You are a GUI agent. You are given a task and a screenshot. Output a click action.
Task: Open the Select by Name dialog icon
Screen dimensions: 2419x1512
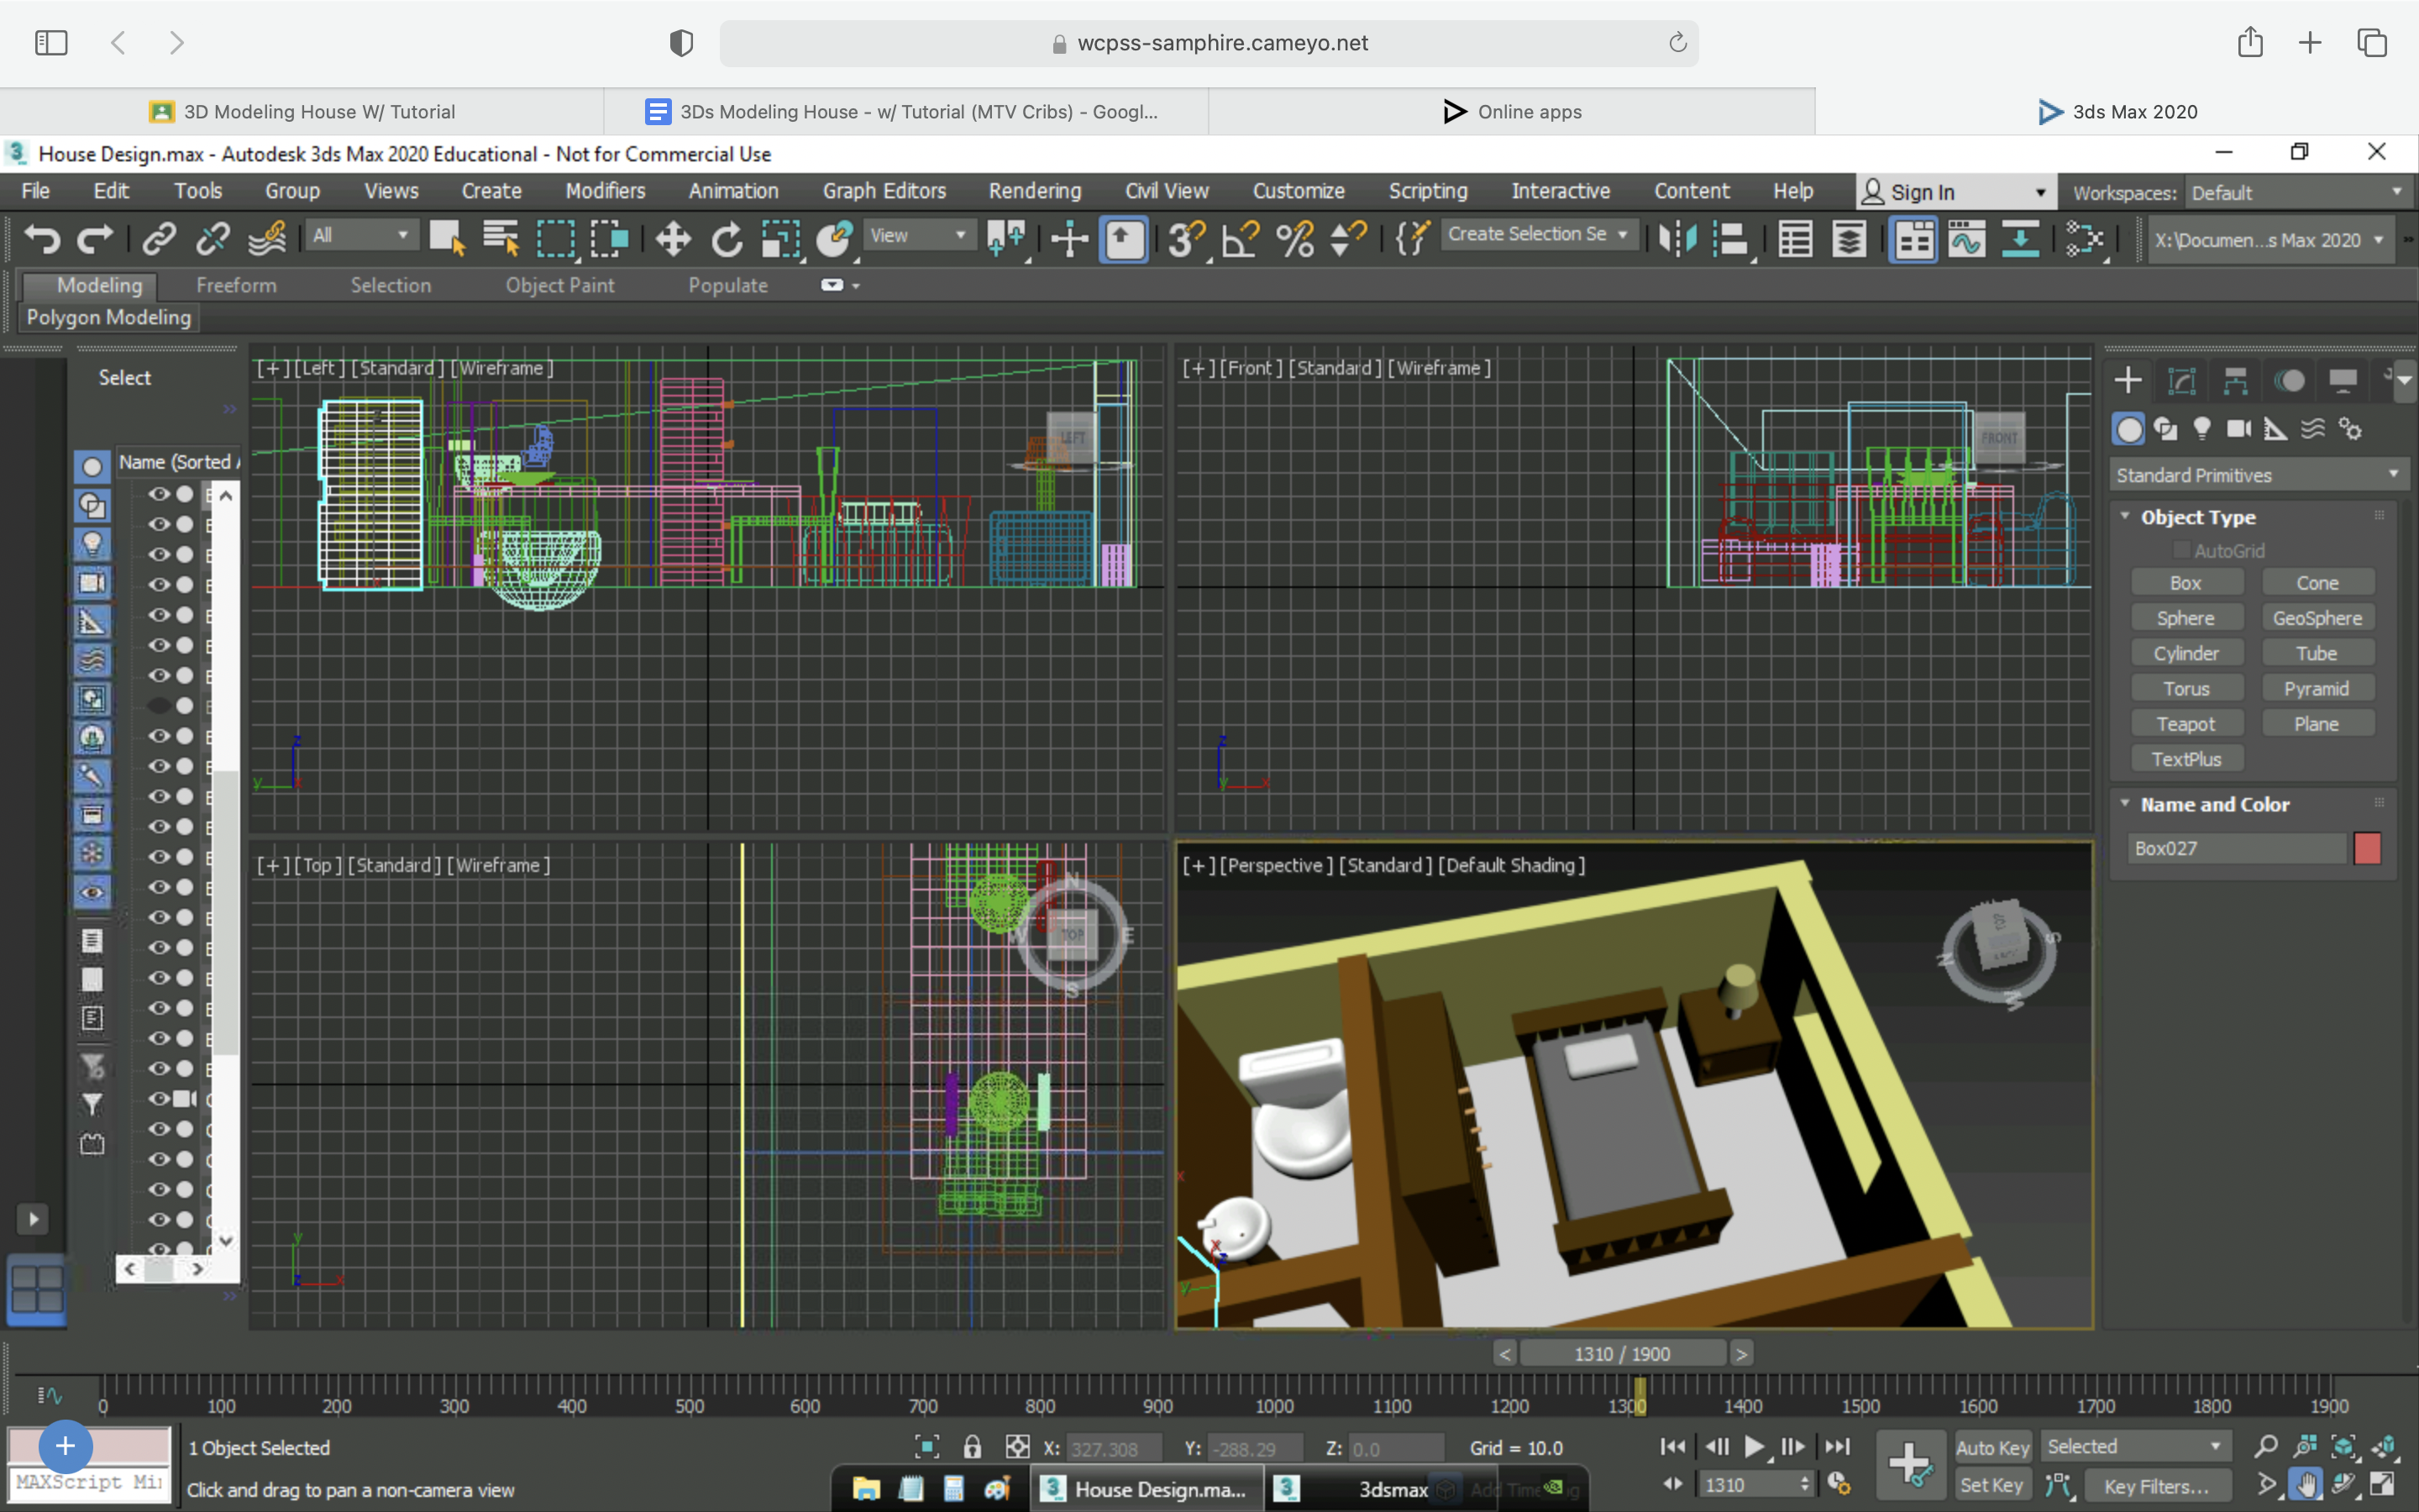(501, 239)
